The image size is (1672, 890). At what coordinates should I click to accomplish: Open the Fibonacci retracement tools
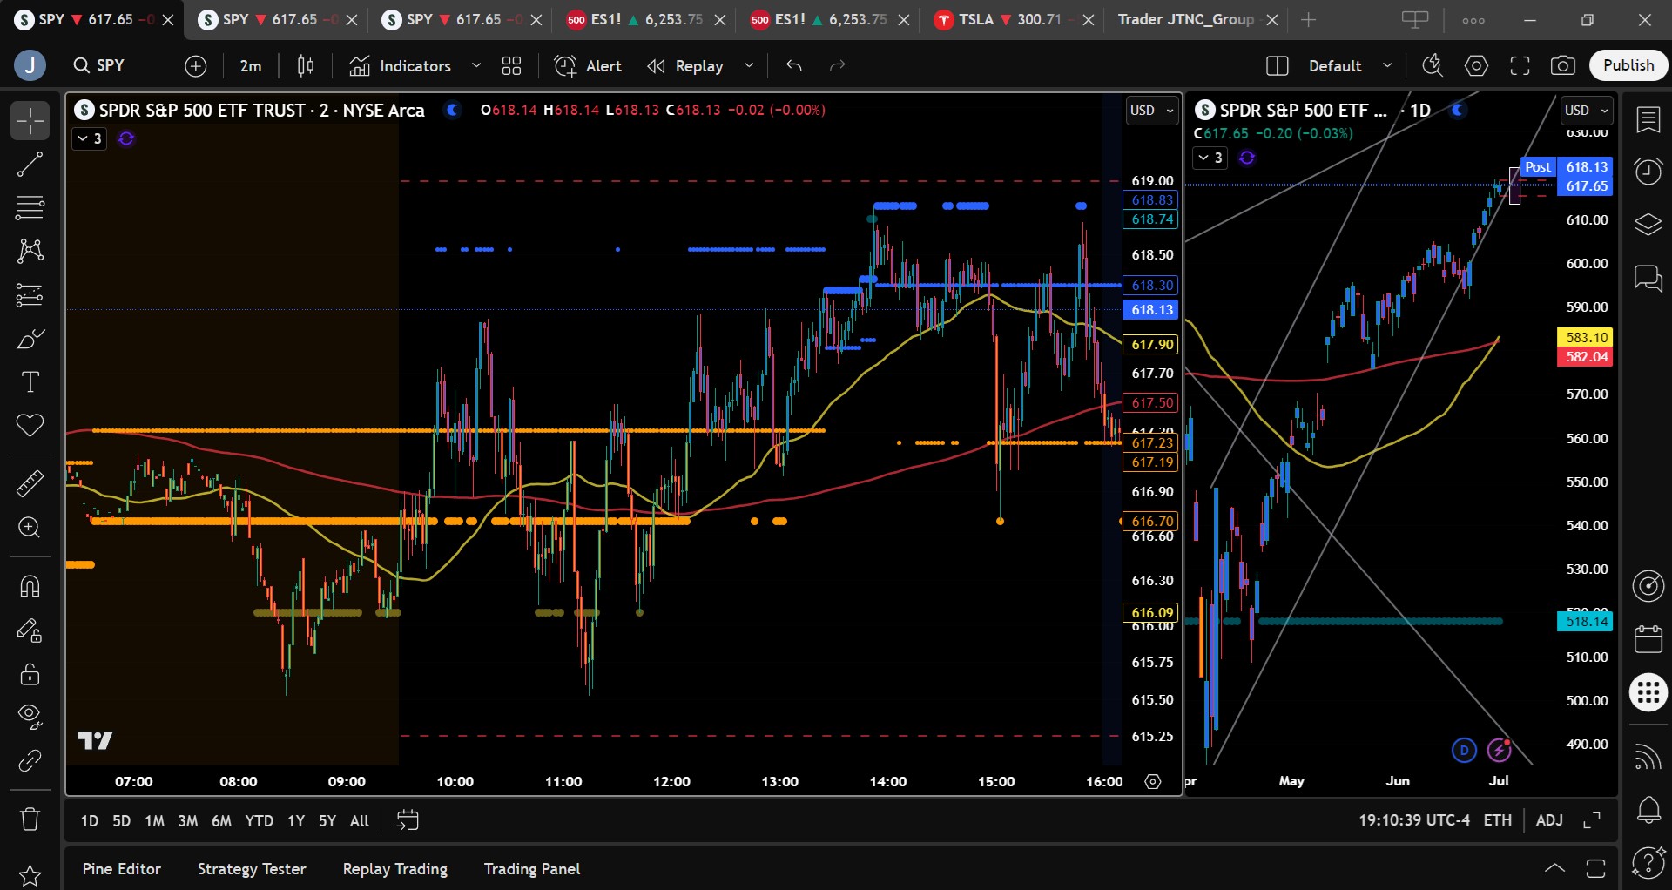[x=30, y=208]
